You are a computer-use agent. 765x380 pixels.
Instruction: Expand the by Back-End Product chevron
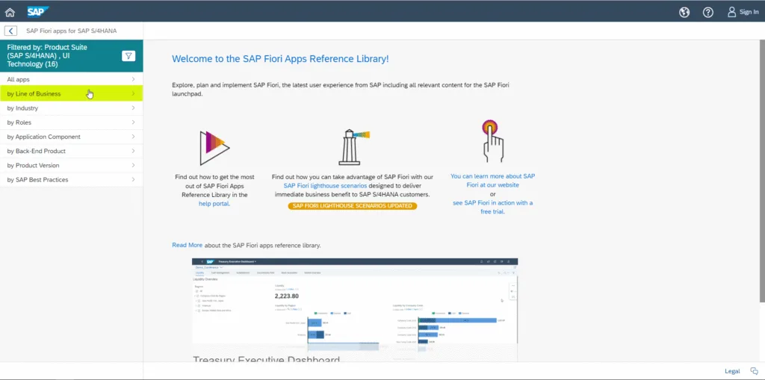click(x=133, y=151)
